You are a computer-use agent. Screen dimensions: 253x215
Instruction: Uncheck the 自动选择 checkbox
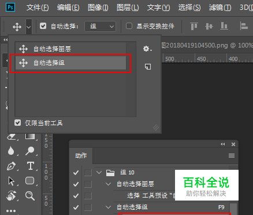coord(43,26)
